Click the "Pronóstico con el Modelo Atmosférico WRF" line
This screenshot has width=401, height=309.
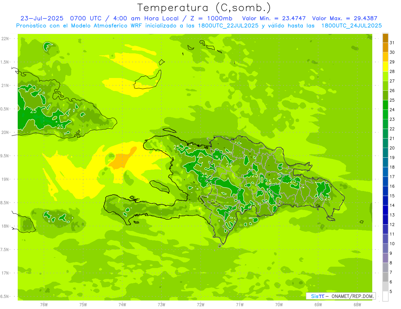(80, 26)
